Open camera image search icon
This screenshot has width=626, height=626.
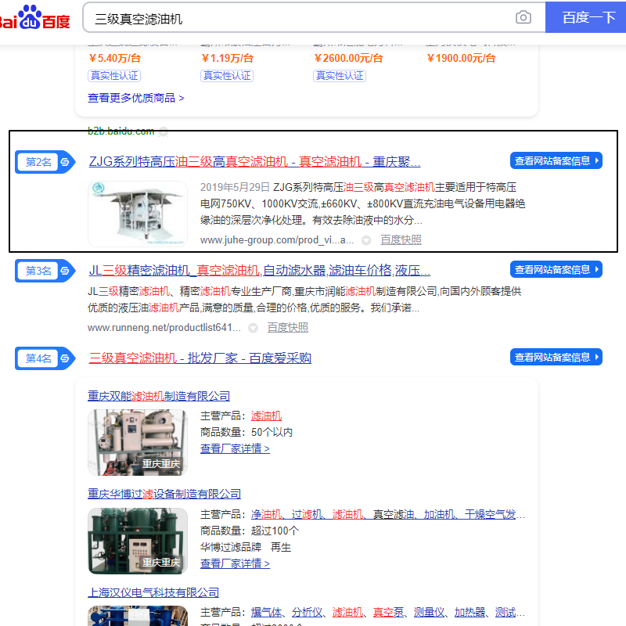(x=523, y=17)
